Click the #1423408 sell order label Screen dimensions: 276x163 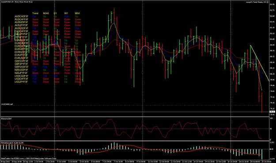(7, 104)
